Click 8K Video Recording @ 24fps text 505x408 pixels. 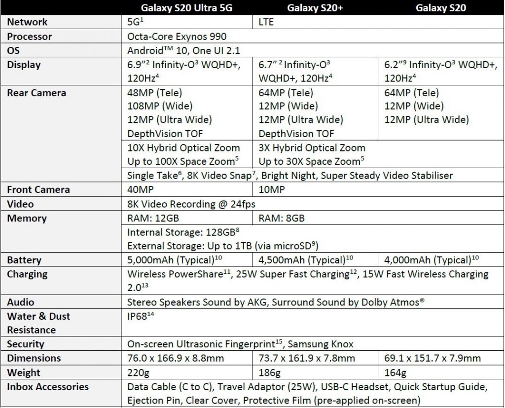tap(191, 204)
